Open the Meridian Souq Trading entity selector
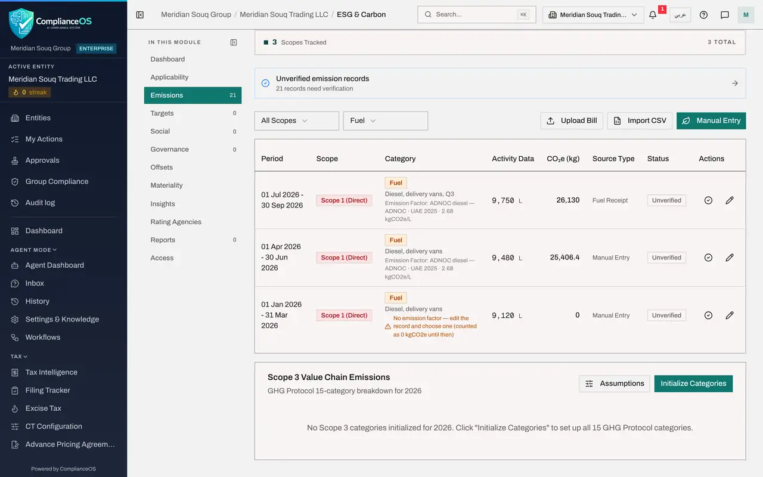The width and height of the screenshot is (763, 477). [593, 15]
